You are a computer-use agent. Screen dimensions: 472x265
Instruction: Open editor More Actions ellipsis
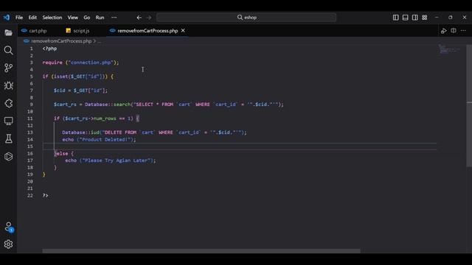[463, 31]
